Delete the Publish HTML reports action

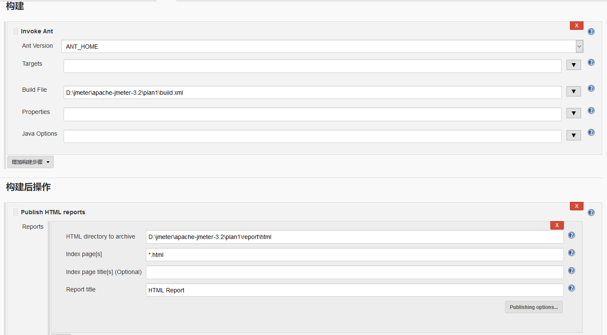[x=576, y=206]
